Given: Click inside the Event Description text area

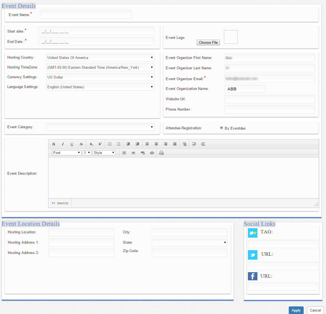Looking at the screenshot, I should (x=184, y=178).
